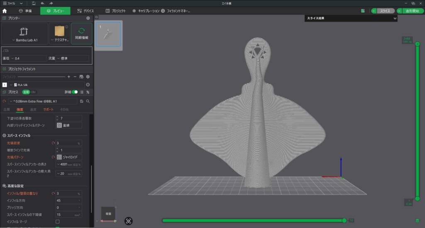Open the 内部ソリッドインフィルパターン 直線 dropdown
Screen dimensions: 425x228
coord(69,125)
